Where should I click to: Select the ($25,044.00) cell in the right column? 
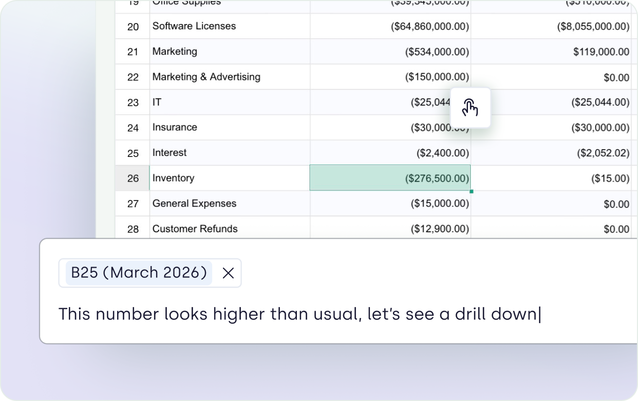pos(551,102)
